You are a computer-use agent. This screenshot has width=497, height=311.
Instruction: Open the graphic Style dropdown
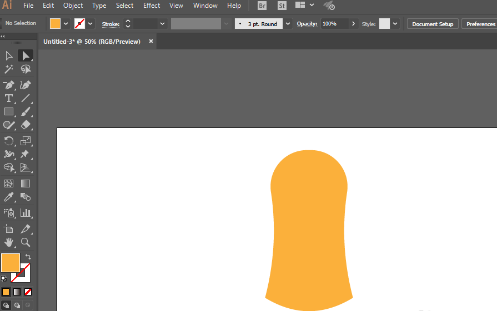(x=395, y=24)
